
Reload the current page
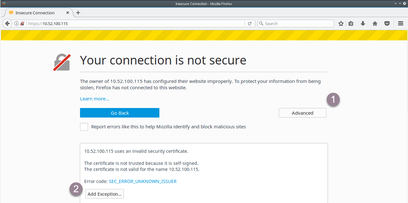click(250, 23)
